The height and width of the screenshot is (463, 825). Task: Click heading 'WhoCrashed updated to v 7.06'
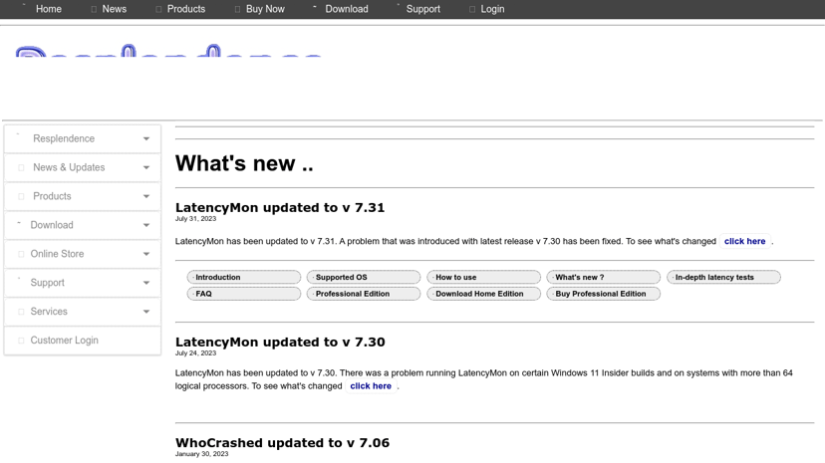[282, 443]
